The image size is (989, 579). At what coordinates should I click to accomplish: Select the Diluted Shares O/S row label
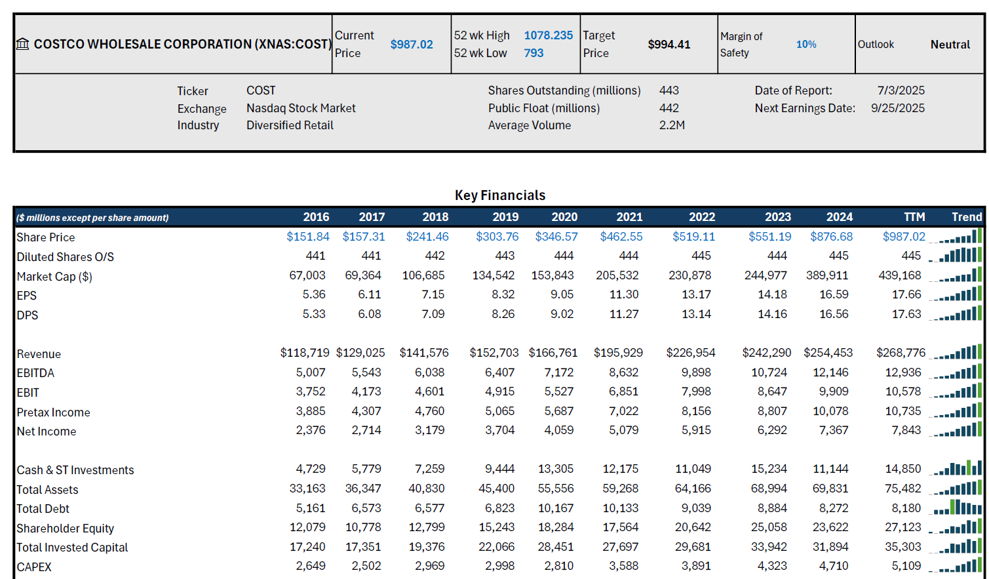[x=66, y=257]
